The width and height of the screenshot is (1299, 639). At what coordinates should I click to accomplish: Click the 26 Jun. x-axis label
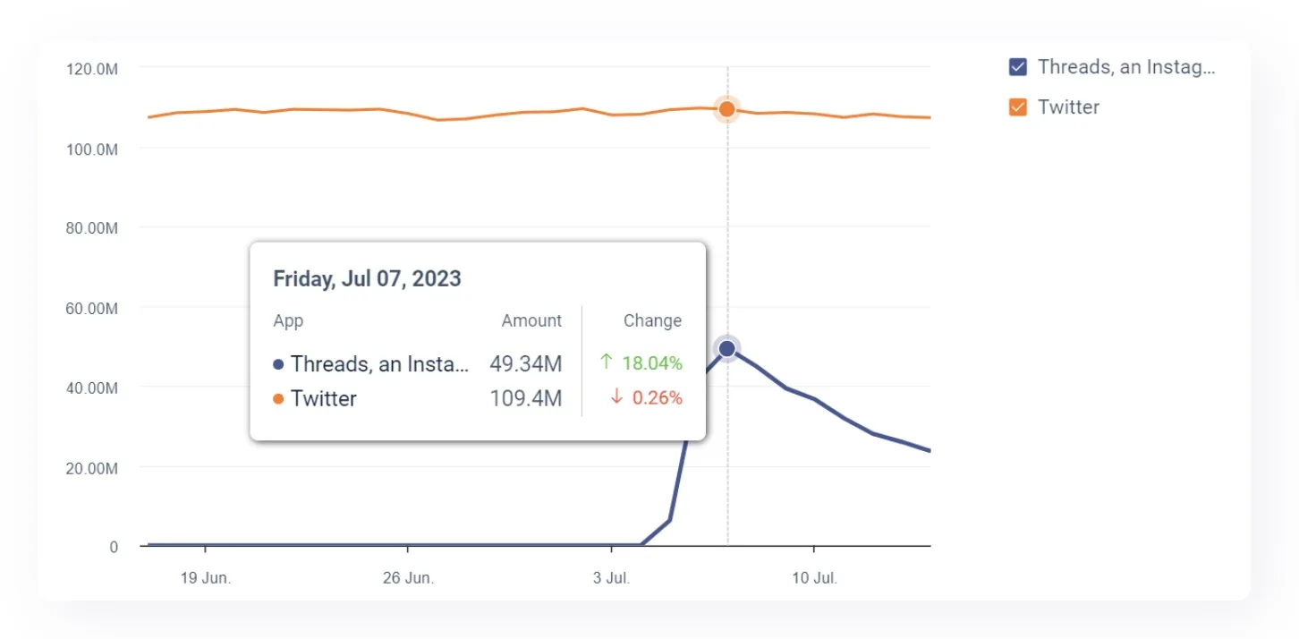(x=408, y=578)
